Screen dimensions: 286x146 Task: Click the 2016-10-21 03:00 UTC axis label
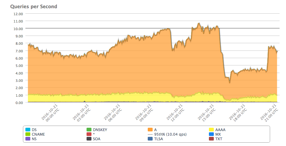click(x=82, y=113)
